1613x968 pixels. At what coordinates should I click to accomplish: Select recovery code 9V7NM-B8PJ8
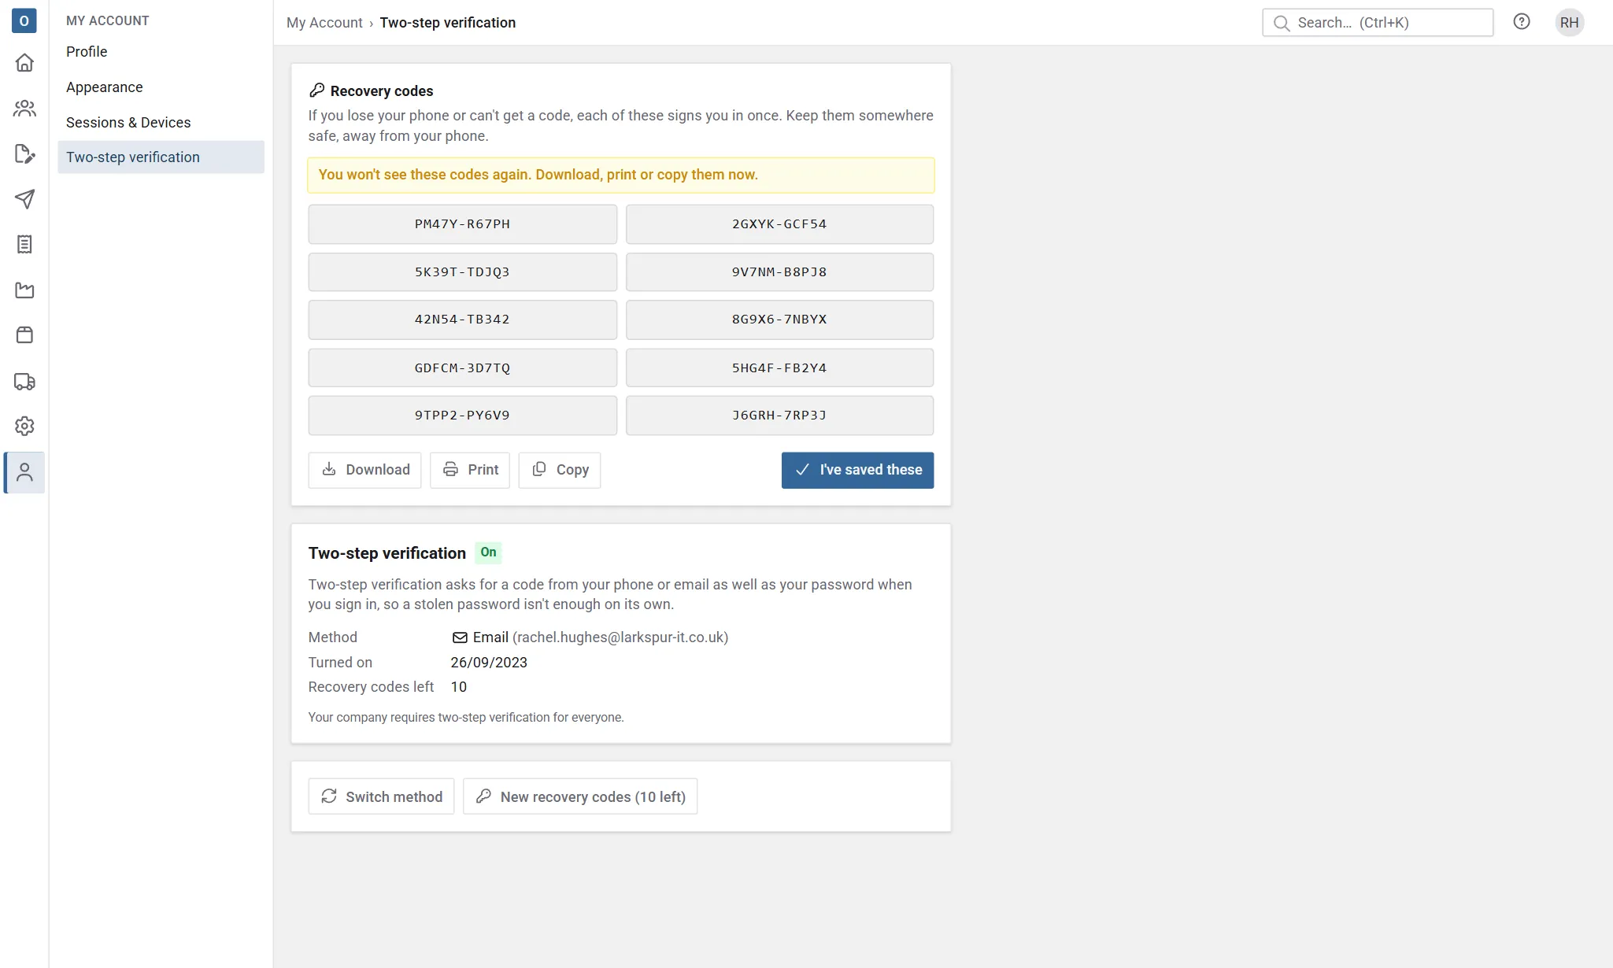[x=779, y=272]
